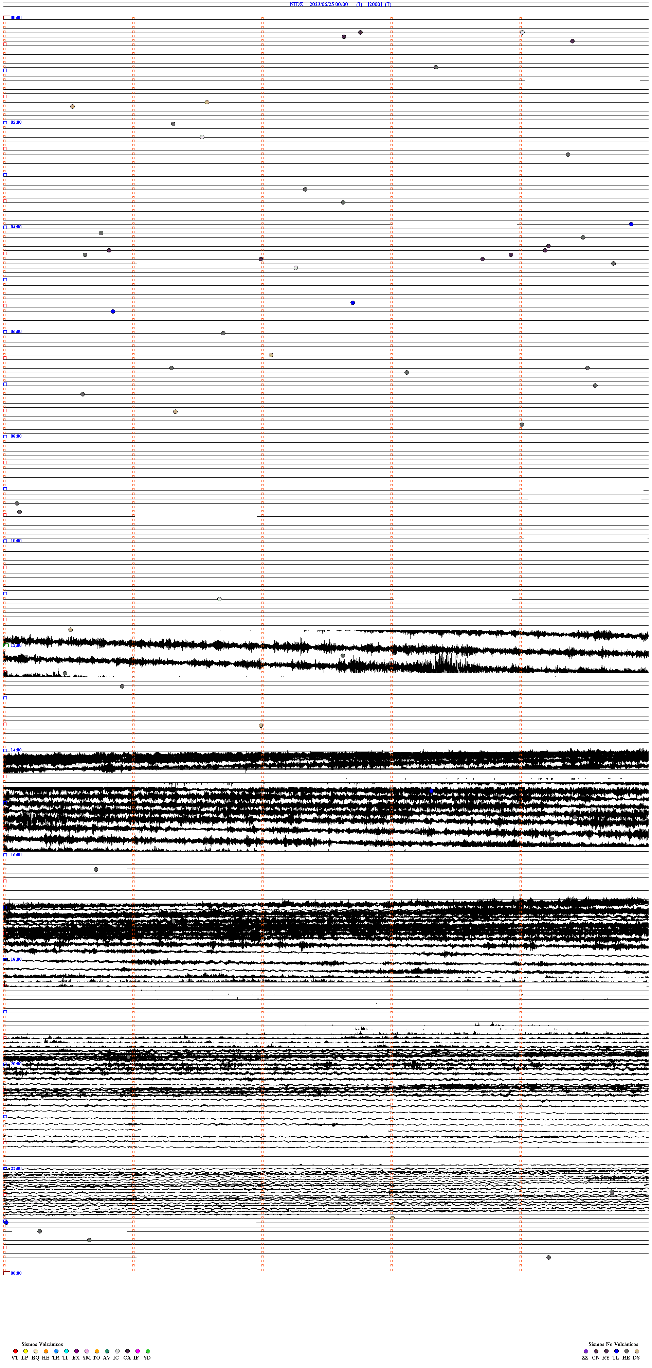Click the EX legend label text

[76, 1357]
